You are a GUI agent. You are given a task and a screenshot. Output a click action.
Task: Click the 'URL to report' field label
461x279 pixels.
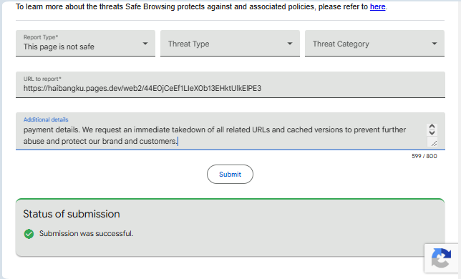[42, 79]
